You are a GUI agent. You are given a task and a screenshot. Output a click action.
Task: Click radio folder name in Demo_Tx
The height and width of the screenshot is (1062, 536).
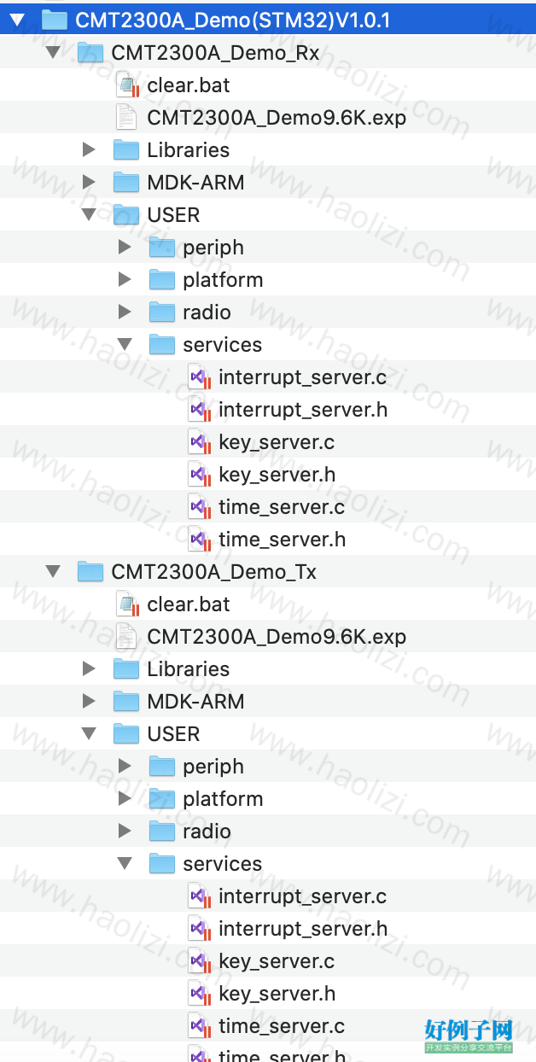(x=207, y=832)
